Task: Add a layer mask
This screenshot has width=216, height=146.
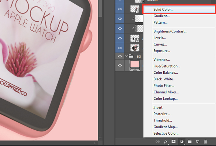Action: [174, 141]
